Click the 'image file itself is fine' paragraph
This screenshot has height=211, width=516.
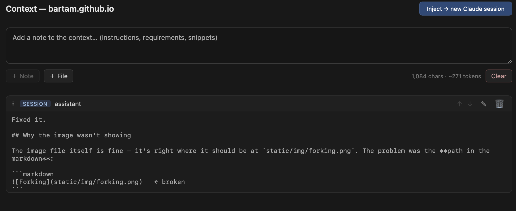[251, 155]
